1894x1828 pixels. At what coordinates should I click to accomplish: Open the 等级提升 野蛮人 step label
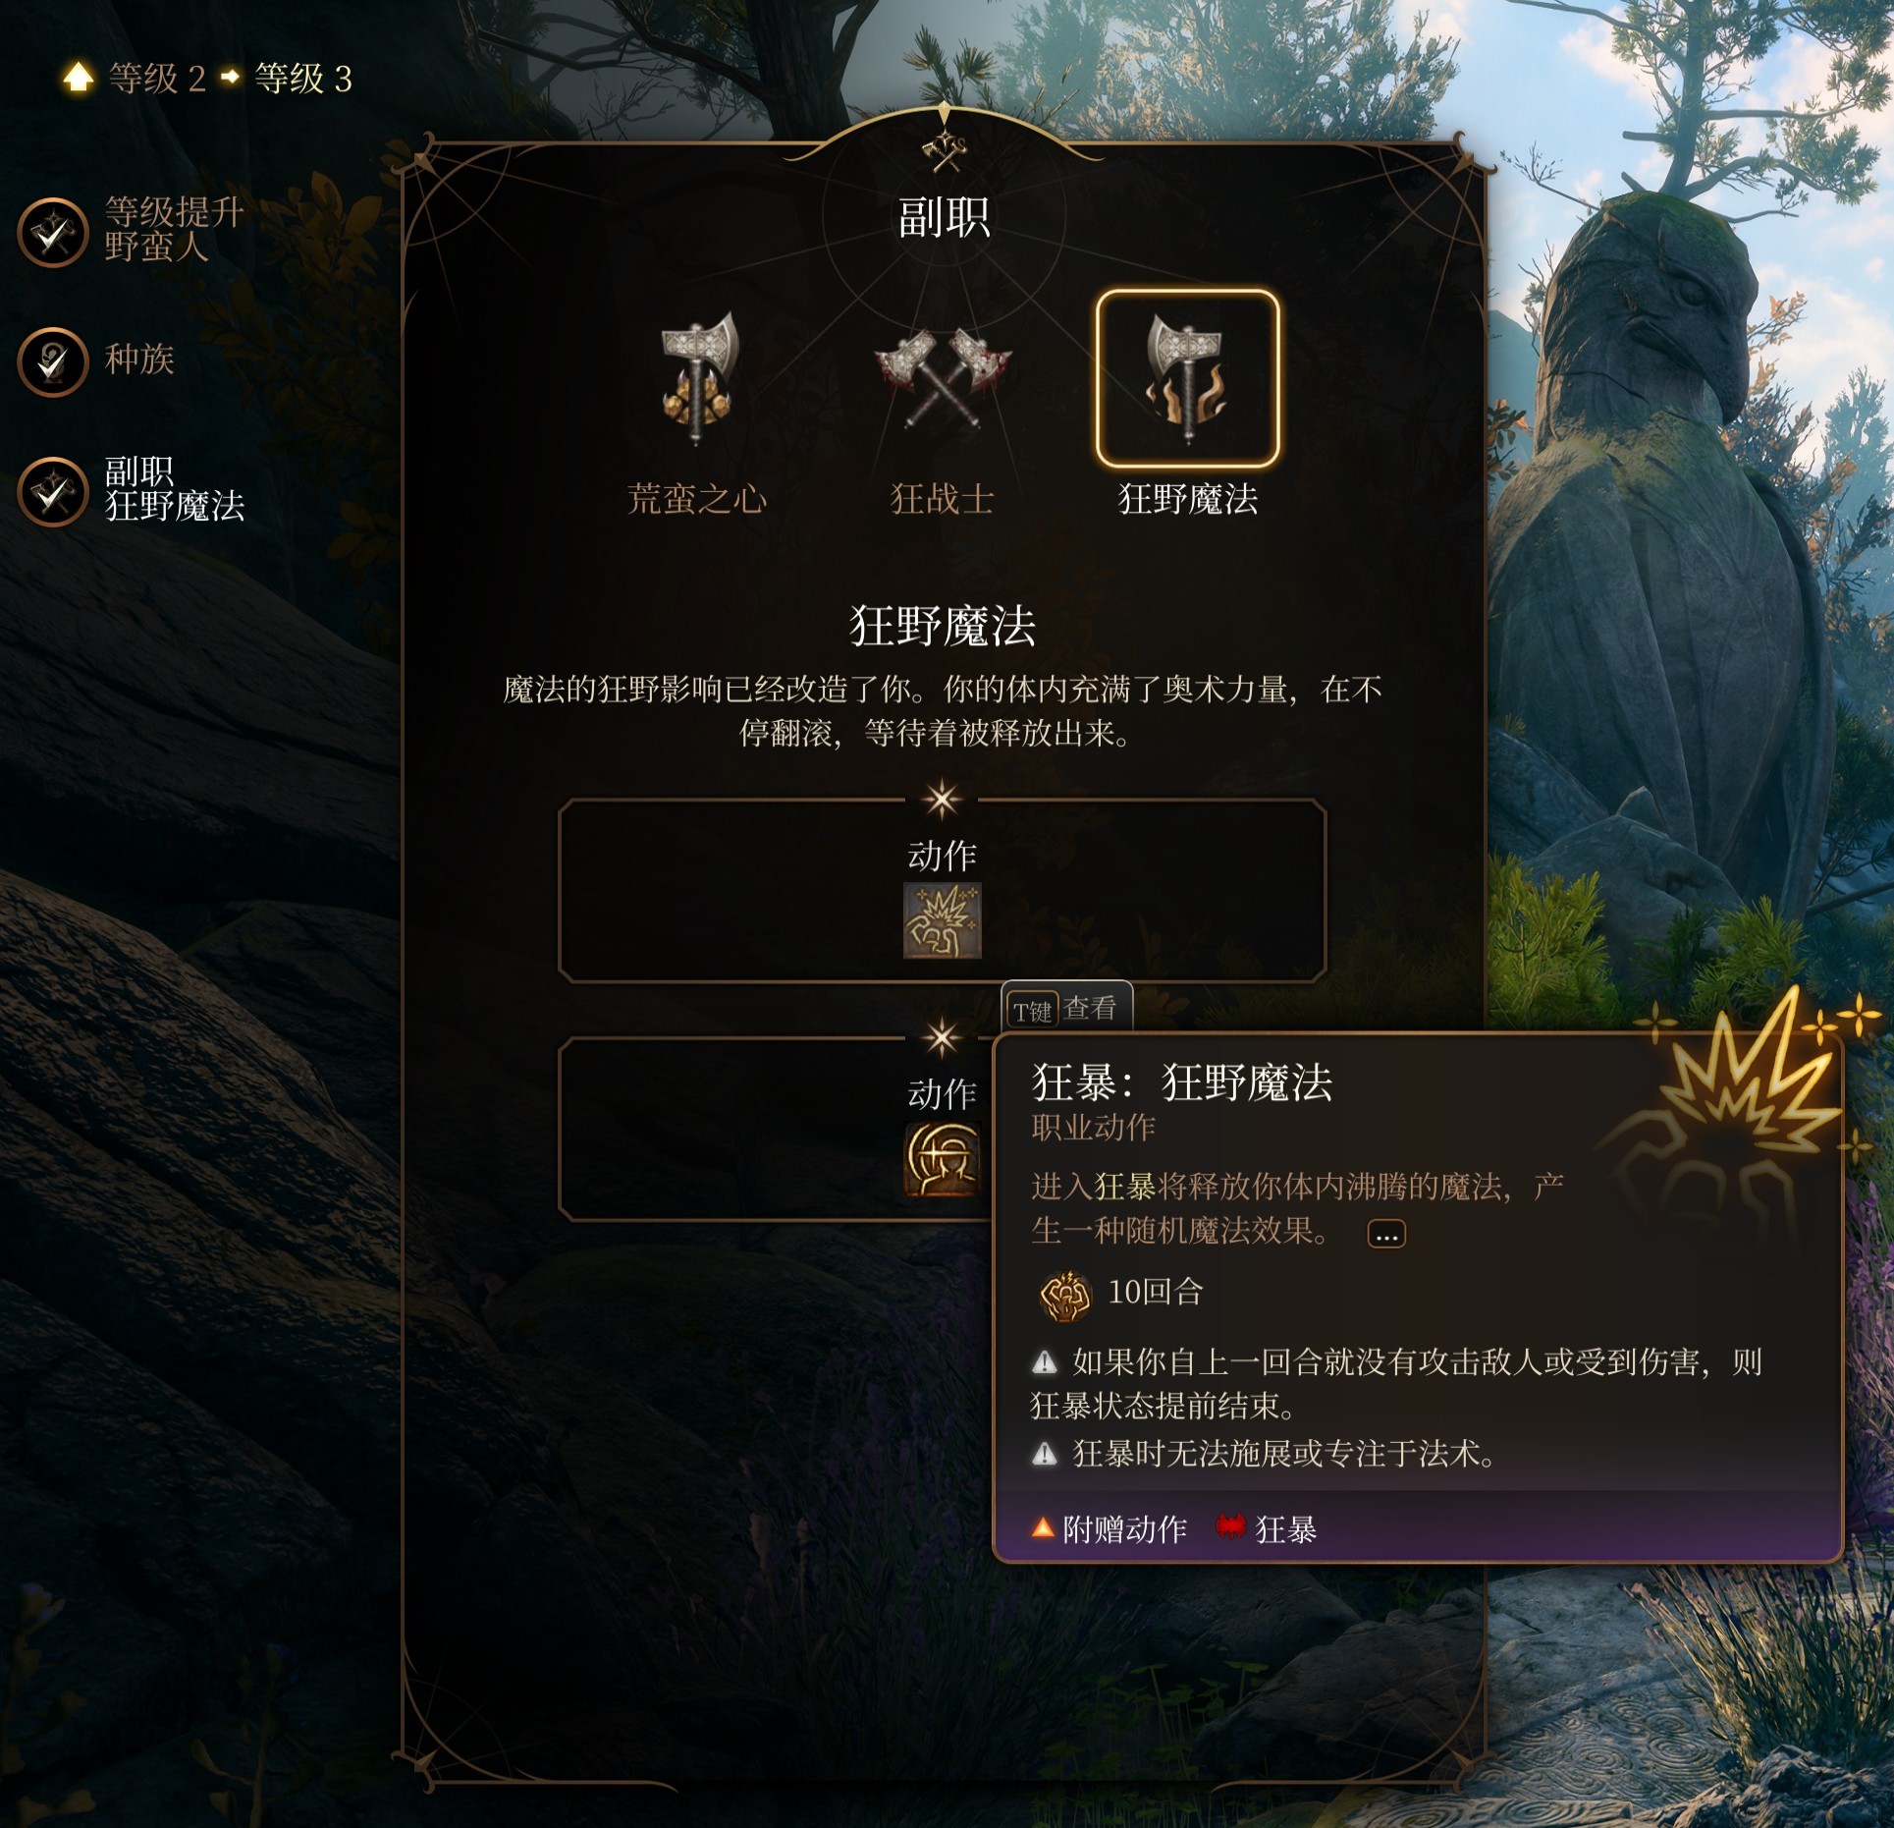click(175, 229)
